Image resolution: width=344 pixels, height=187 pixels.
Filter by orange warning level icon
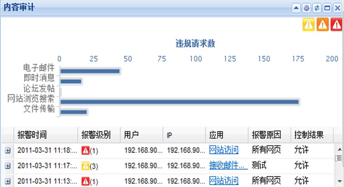(323, 25)
